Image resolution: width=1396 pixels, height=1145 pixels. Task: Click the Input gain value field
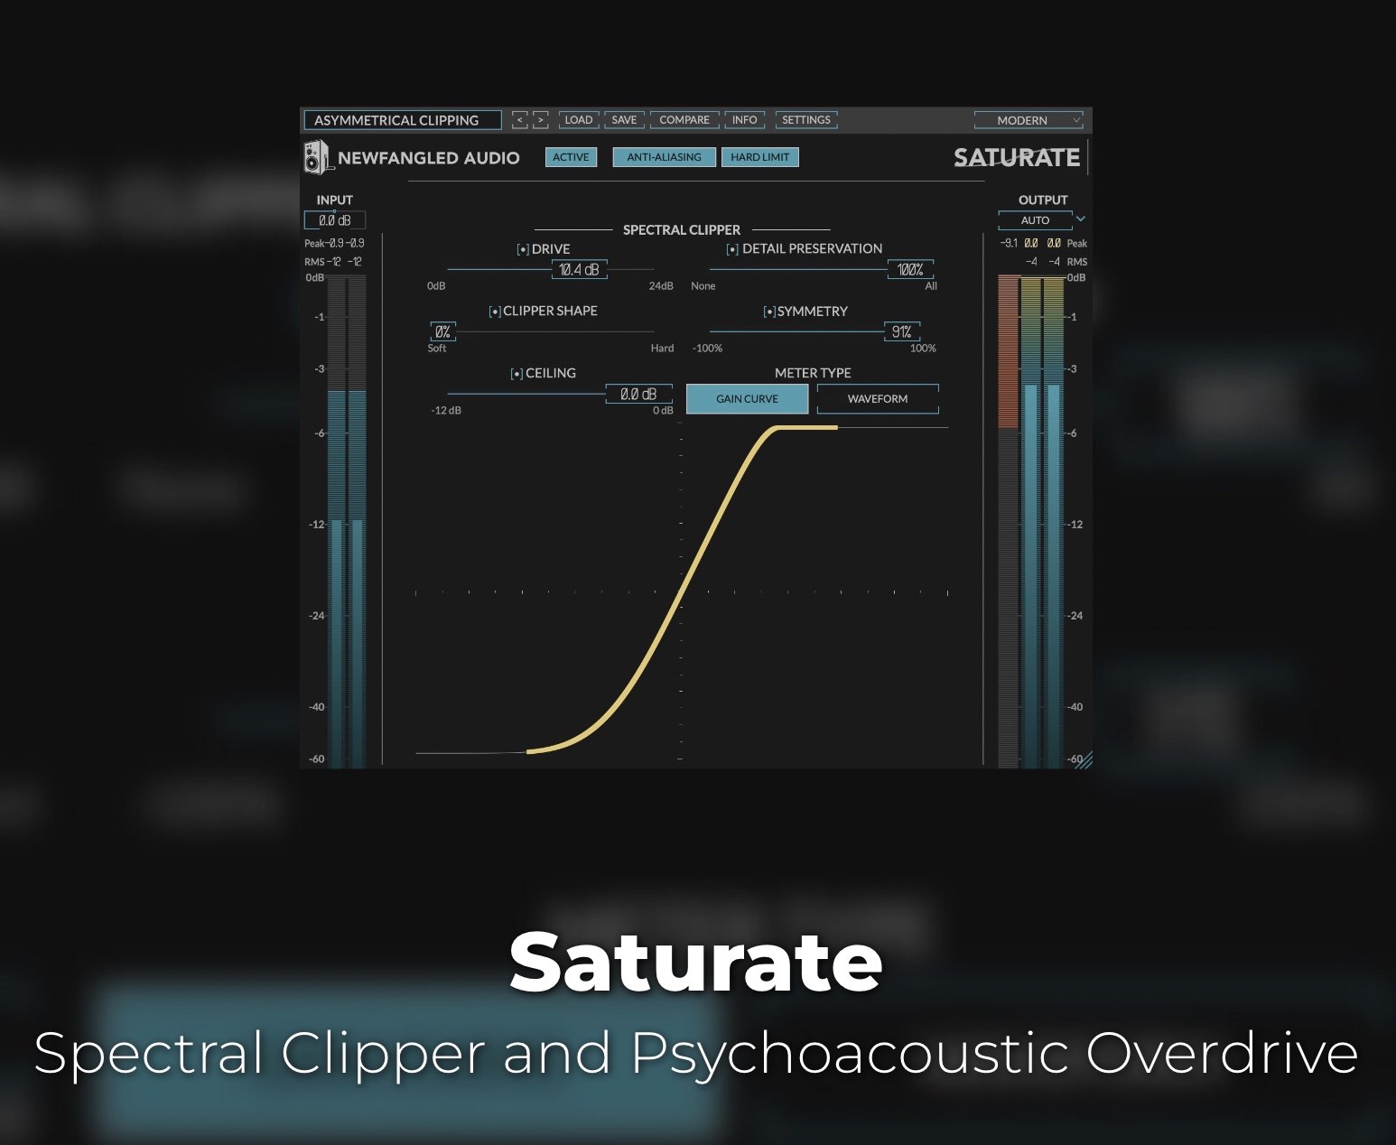[335, 220]
